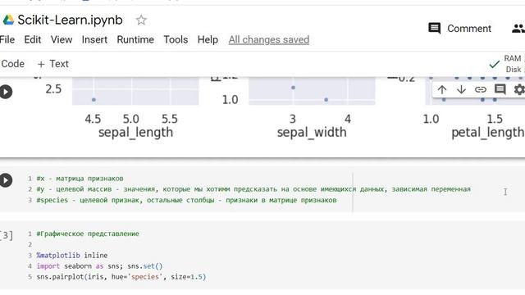The image size is (525, 295).
Task: Open the View menu
Action: click(x=62, y=39)
